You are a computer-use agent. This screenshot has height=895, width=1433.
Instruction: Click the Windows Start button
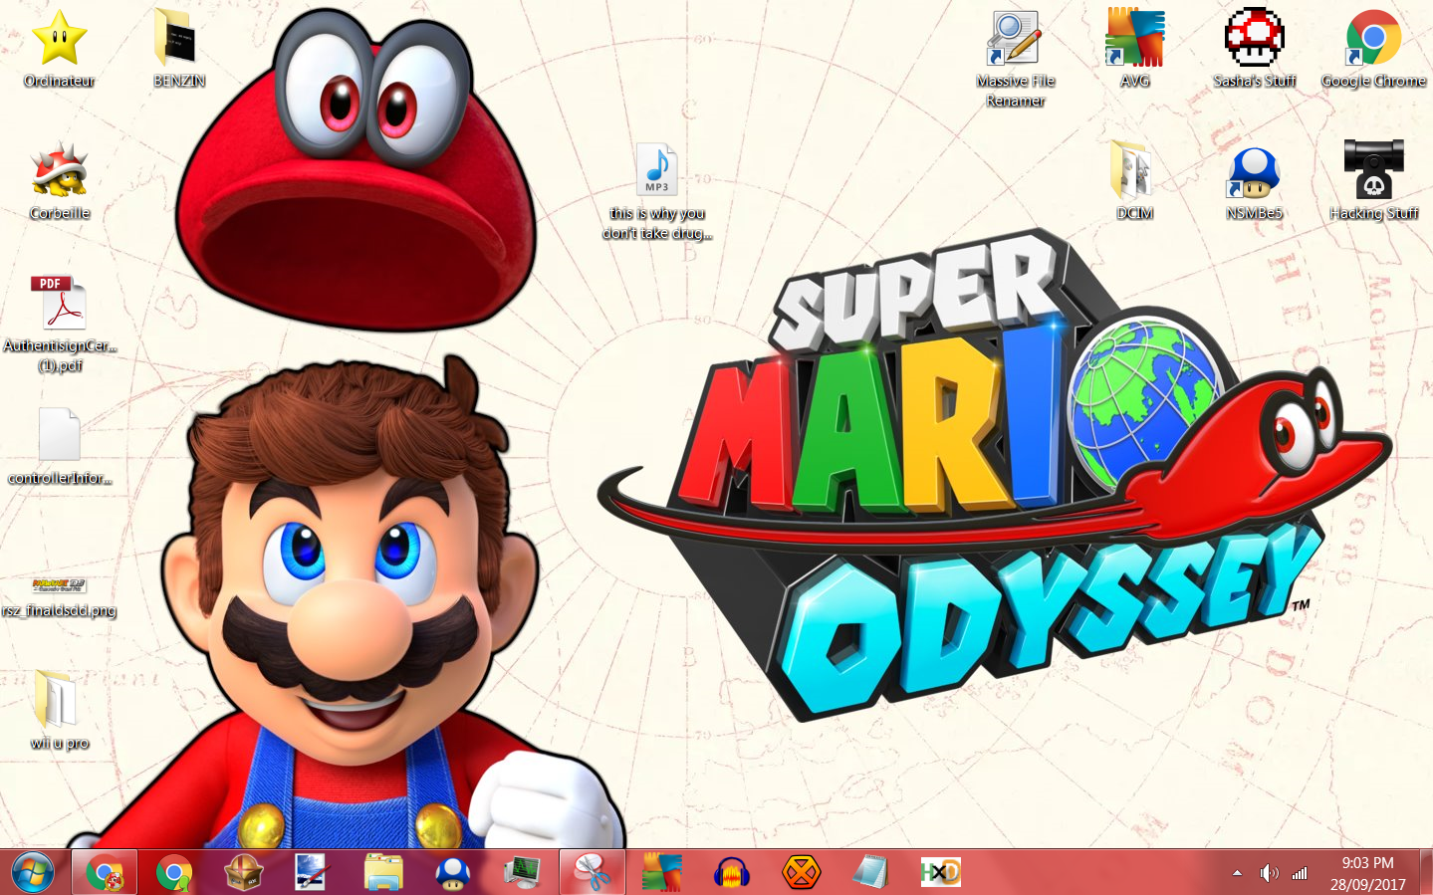[33, 873]
